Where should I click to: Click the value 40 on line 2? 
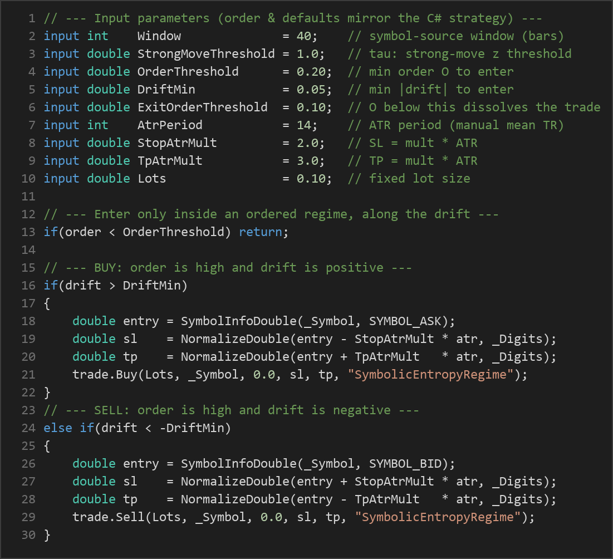(x=304, y=36)
